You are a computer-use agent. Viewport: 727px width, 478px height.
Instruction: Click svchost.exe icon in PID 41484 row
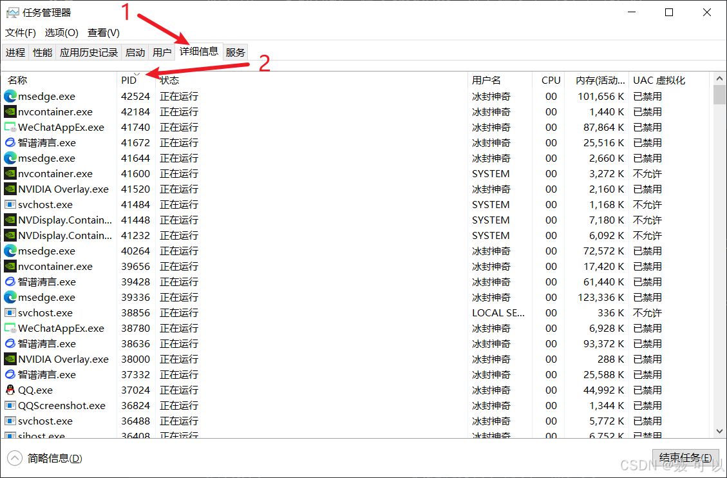(x=10, y=204)
